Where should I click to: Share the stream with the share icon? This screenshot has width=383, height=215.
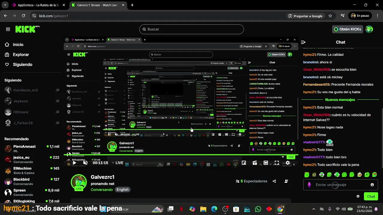[x=274, y=181]
